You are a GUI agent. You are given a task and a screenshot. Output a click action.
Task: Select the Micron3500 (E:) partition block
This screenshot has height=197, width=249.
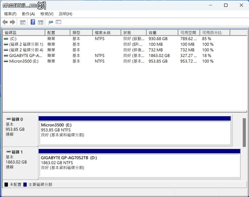(x=135, y=130)
